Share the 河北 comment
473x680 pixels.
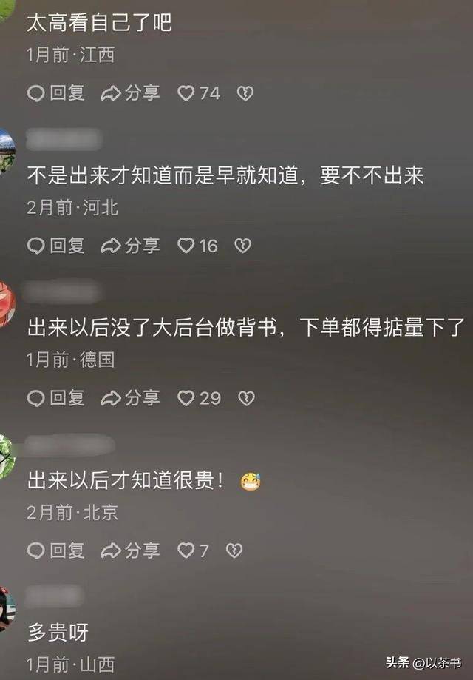(x=130, y=246)
